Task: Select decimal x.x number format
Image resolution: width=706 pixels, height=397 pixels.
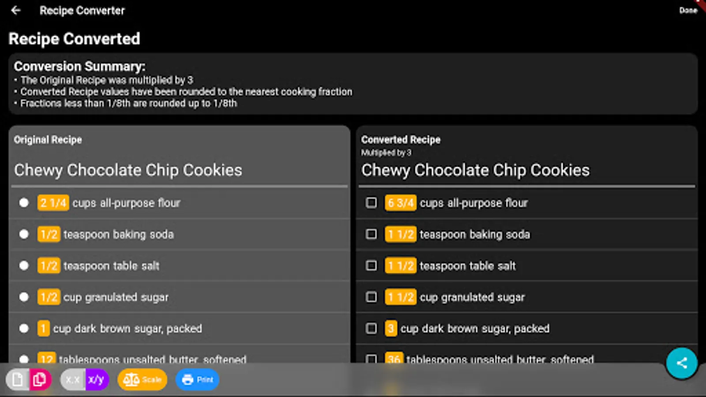Action: pyautogui.click(x=73, y=379)
